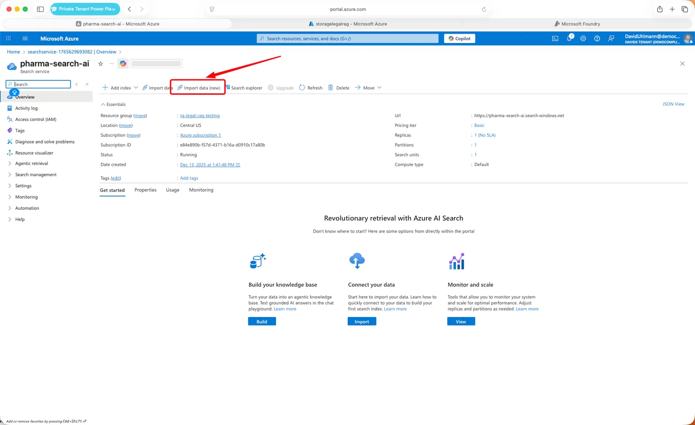Viewport: 695px width, 425px height.
Task: Collapse the left navigation with double-chevron icon
Action: point(87,84)
